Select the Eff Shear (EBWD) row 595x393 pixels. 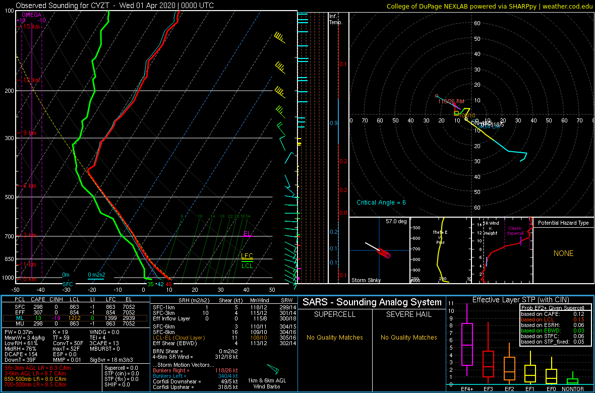point(224,343)
